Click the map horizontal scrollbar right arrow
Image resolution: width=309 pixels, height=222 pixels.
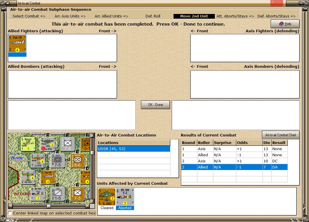tap(87, 206)
